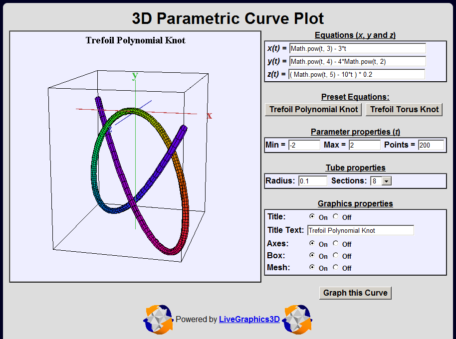Viewport: 456px width, 339px height.
Task: Click the Parameter properties (t) heading
Action: pyautogui.click(x=355, y=132)
